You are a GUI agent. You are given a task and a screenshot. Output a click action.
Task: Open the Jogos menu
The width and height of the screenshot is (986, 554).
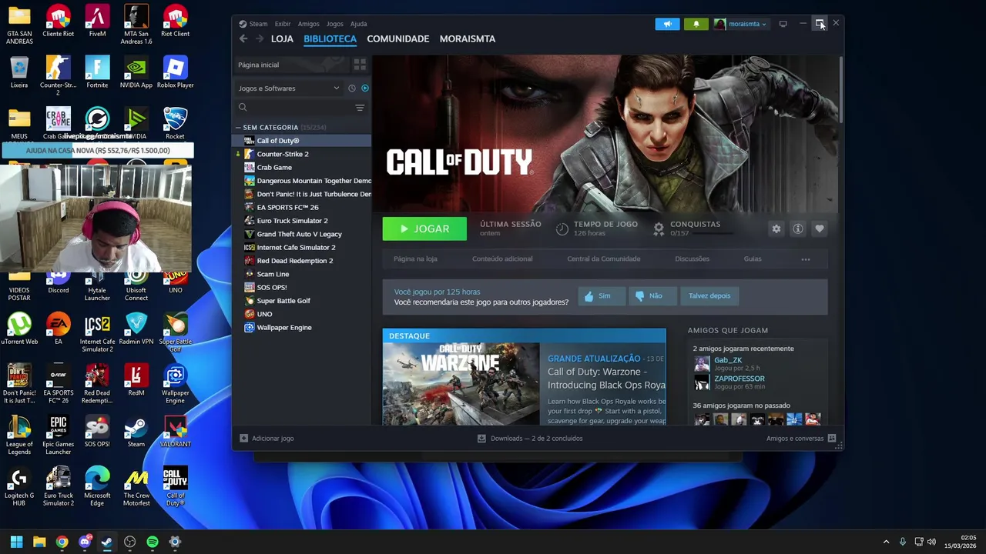point(334,24)
